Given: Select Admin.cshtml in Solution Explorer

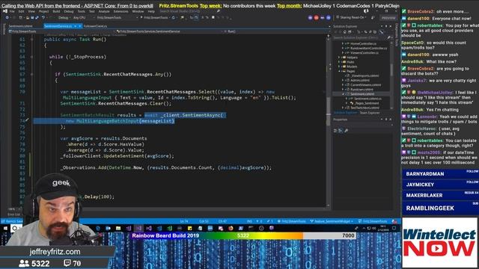Looking at the screenshot, I should (360, 80).
